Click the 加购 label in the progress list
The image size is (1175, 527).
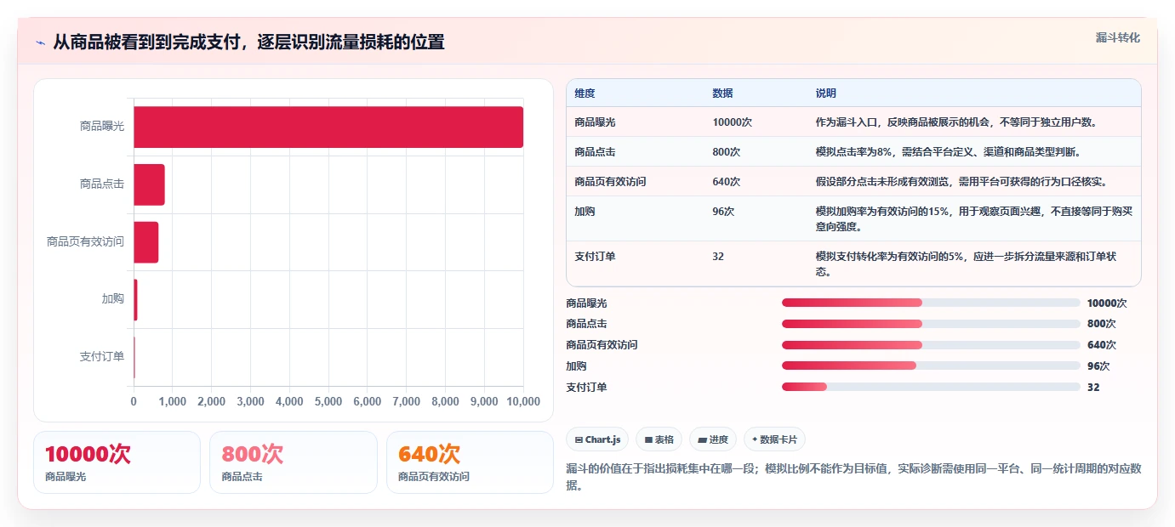coord(576,366)
